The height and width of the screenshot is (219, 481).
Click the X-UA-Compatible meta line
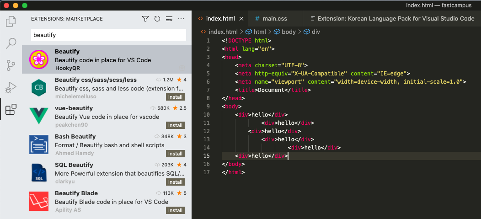point(323,73)
